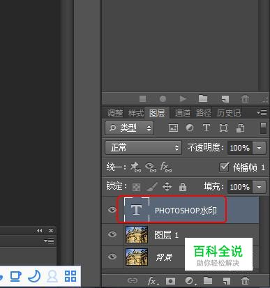270x288 pixels.
Task: Select the 背景 layer name
Action: point(164,257)
